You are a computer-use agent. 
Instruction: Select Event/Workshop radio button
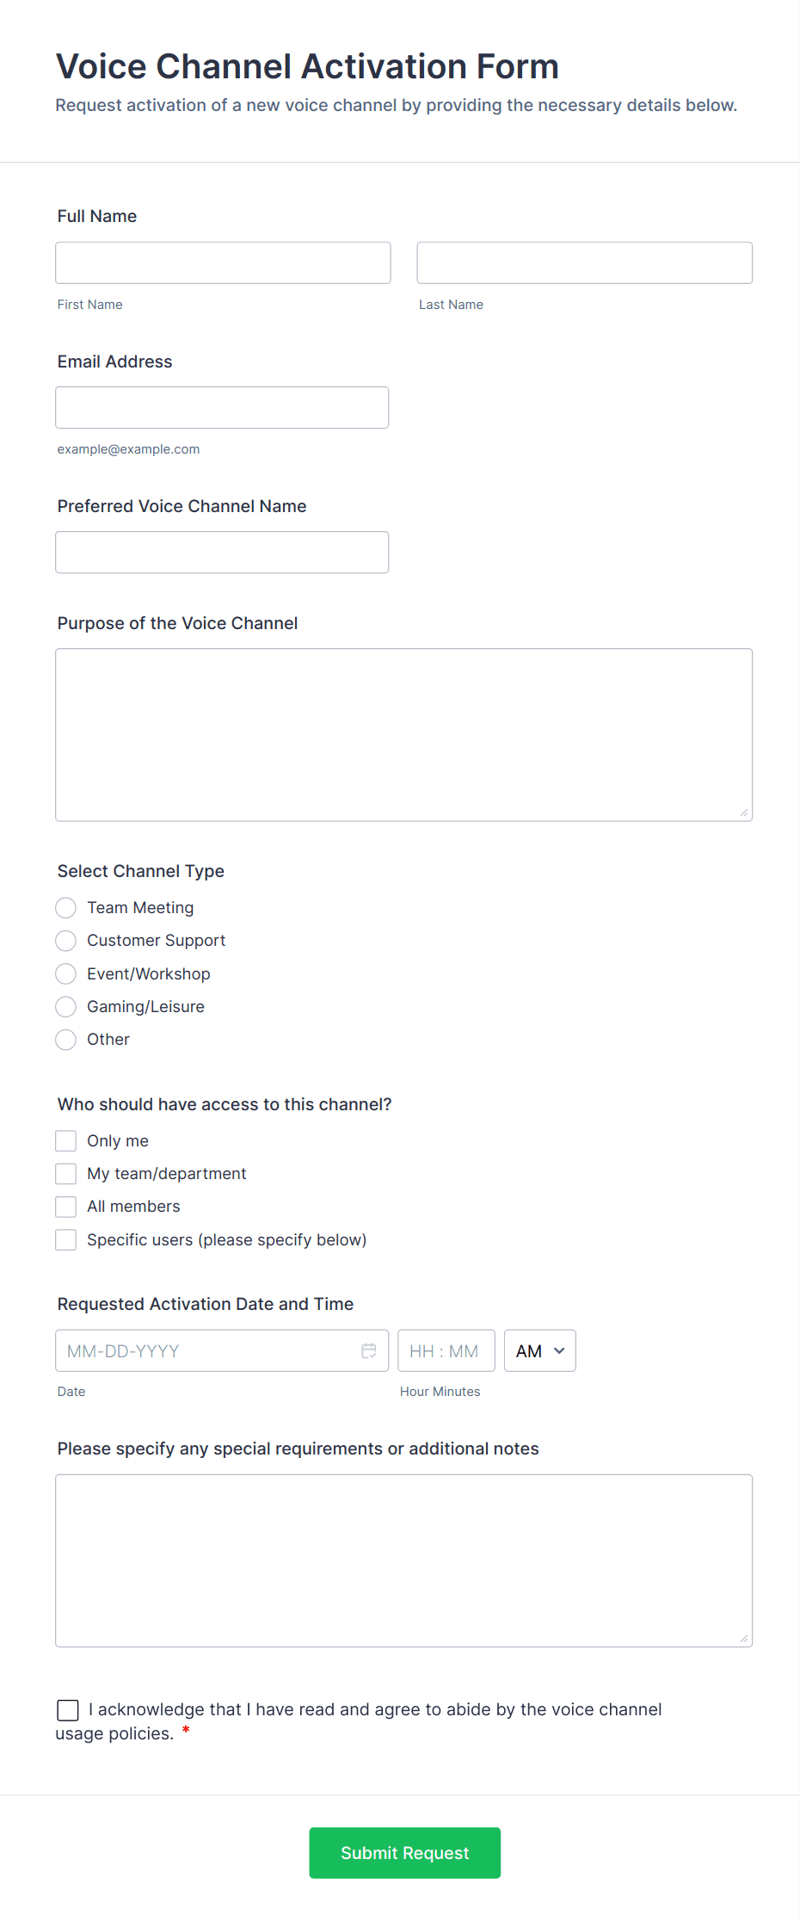point(66,973)
